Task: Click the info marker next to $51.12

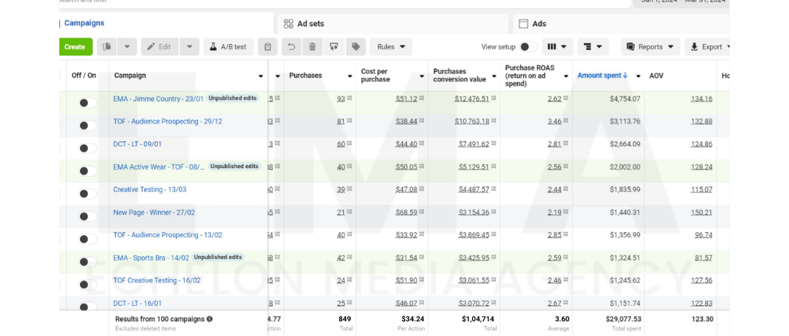Action: point(421,99)
